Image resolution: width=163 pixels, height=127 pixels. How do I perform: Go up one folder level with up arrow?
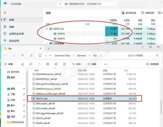coord(23,55)
